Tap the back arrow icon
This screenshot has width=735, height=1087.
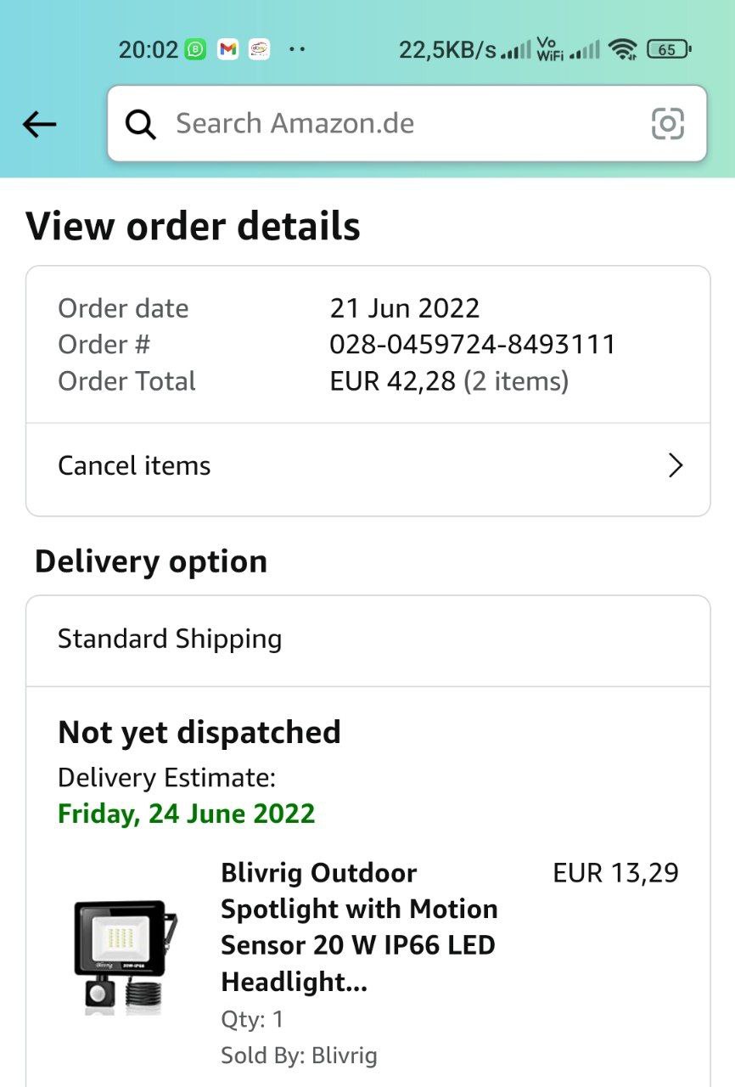pos(39,125)
